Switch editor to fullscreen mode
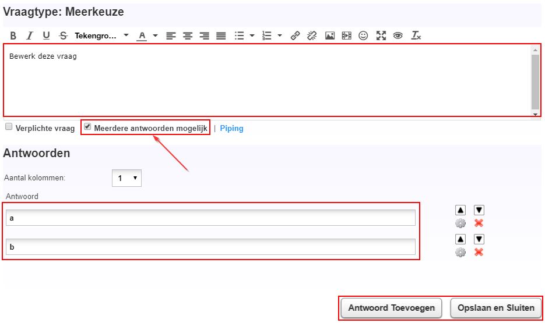This screenshot has height=323, width=545. [x=381, y=36]
